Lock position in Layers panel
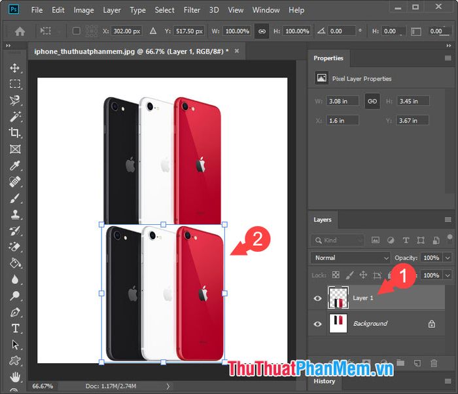Viewport: 458px width, 394px height. click(x=363, y=275)
